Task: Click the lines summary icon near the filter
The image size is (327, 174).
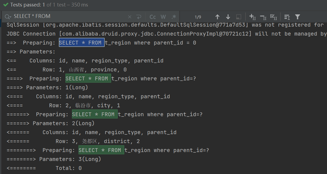Action: click(x=287, y=17)
